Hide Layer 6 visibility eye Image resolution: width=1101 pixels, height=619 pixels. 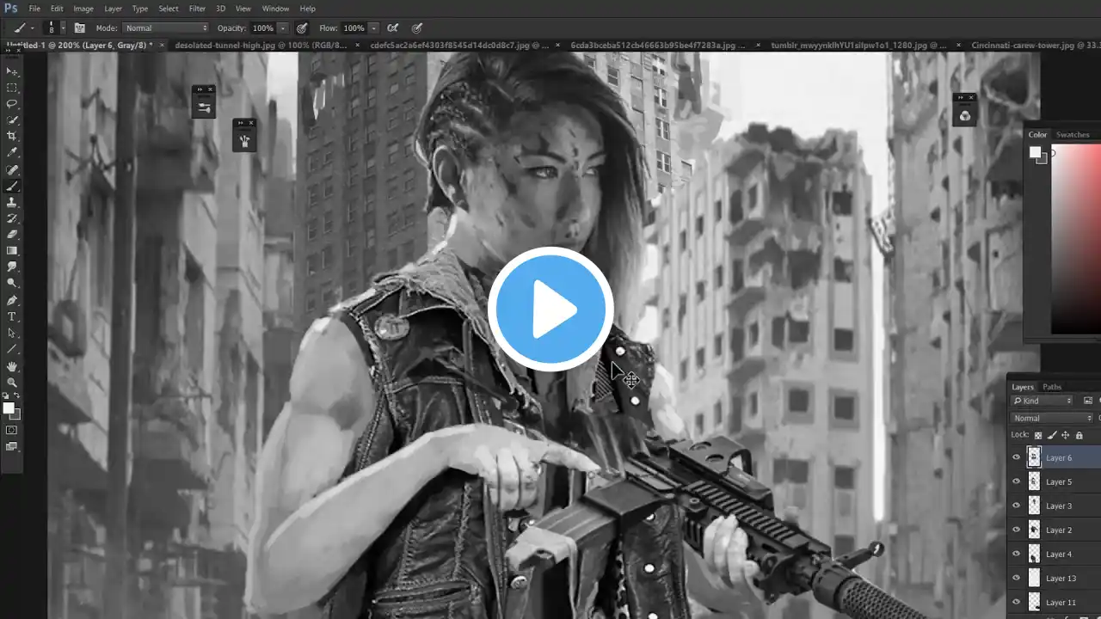point(1016,457)
